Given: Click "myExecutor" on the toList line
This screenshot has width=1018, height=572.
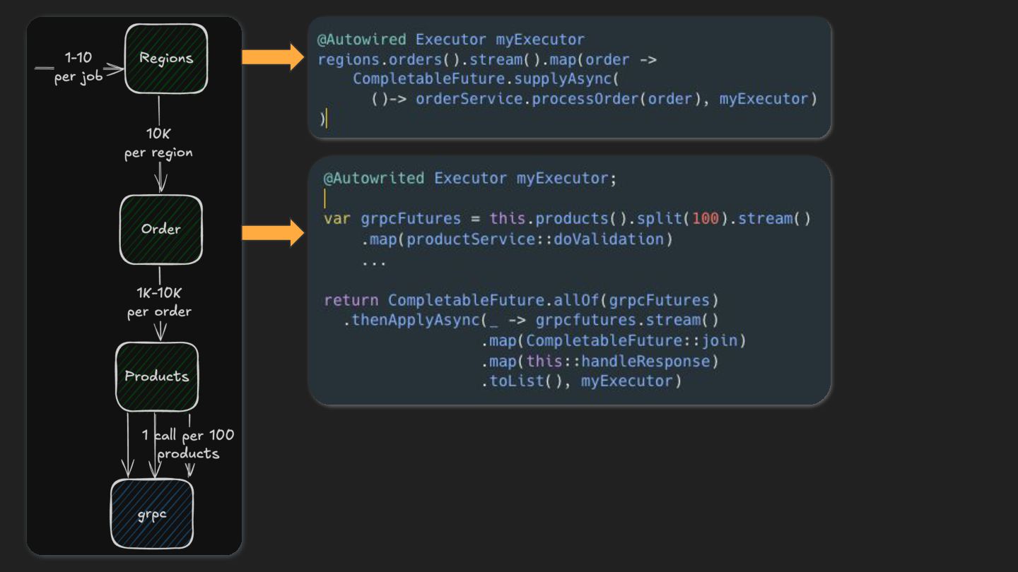Looking at the screenshot, I should click(x=626, y=381).
